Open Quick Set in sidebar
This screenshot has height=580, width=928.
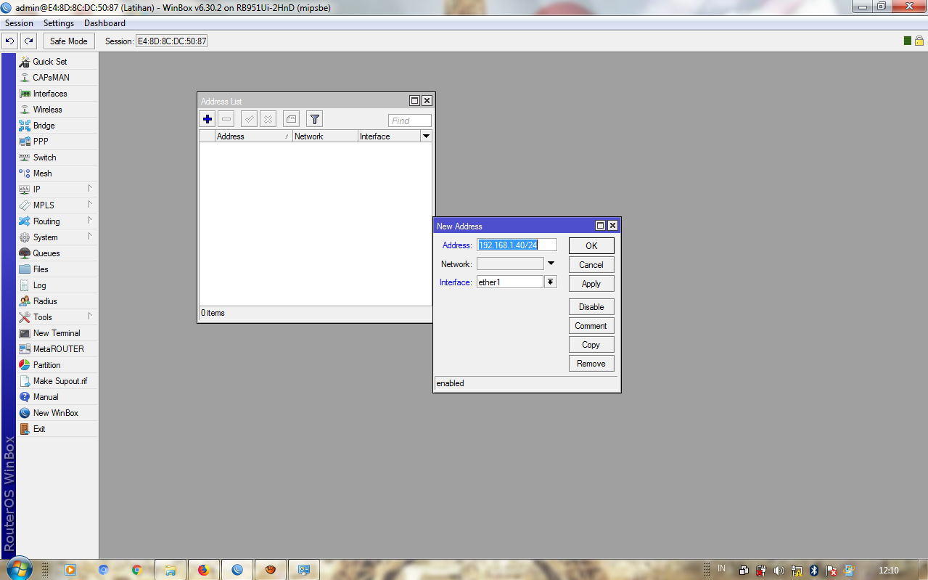tap(57, 62)
